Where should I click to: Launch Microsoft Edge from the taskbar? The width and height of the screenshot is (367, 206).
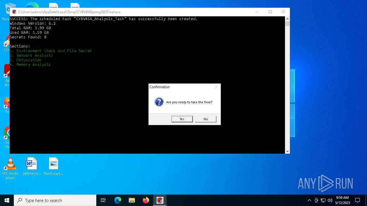click(x=118, y=200)
